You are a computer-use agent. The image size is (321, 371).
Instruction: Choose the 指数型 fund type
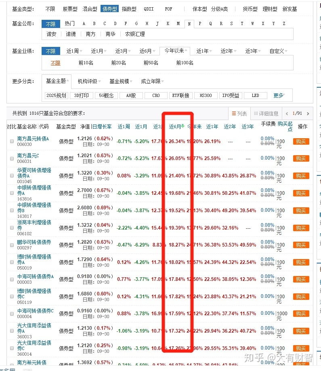pyautogui.click(x=129, y=9)
